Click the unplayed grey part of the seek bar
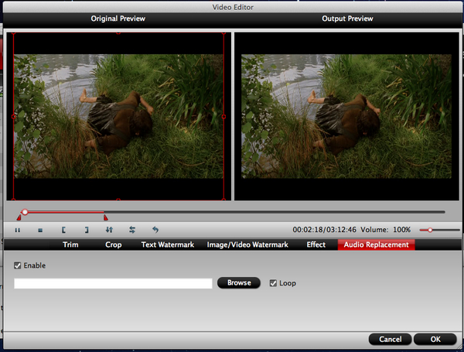 274,212
